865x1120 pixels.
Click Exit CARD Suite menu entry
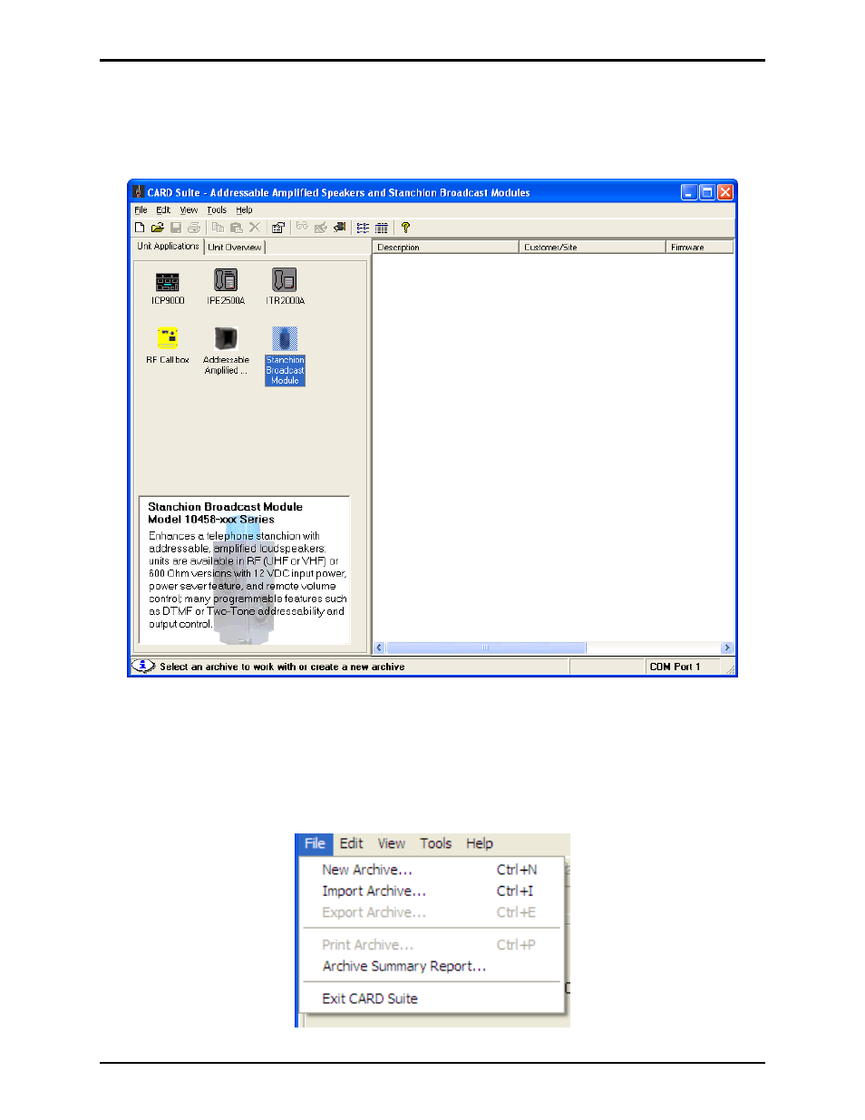click(x=370, y=998)
